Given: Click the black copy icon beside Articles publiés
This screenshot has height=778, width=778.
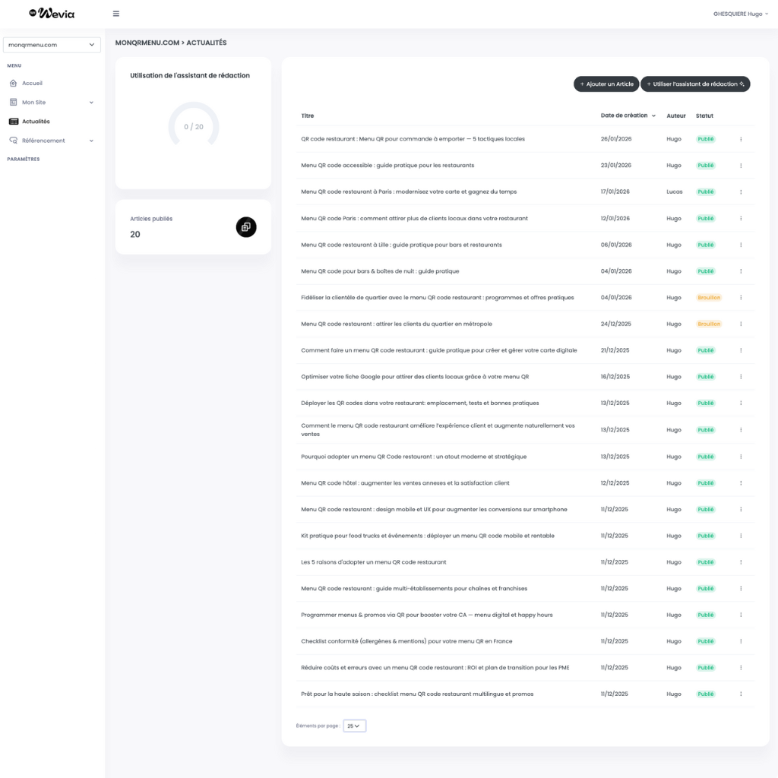Looking at the screenshot, I should pyautogui.click(x=246, y=226).
